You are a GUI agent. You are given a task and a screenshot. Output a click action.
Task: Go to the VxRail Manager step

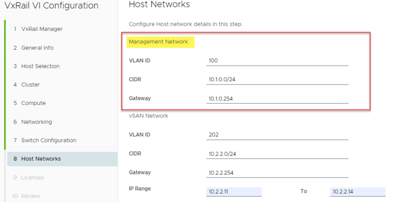41,29
